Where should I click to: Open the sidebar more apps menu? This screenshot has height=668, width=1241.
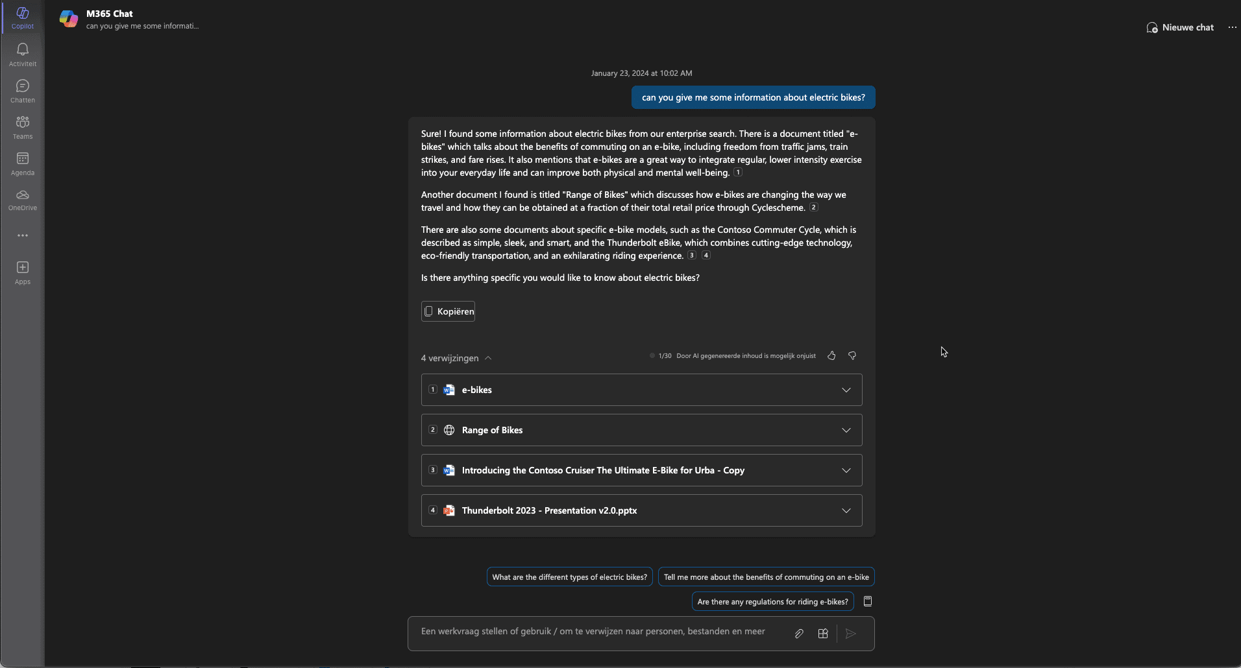point(22,235)
